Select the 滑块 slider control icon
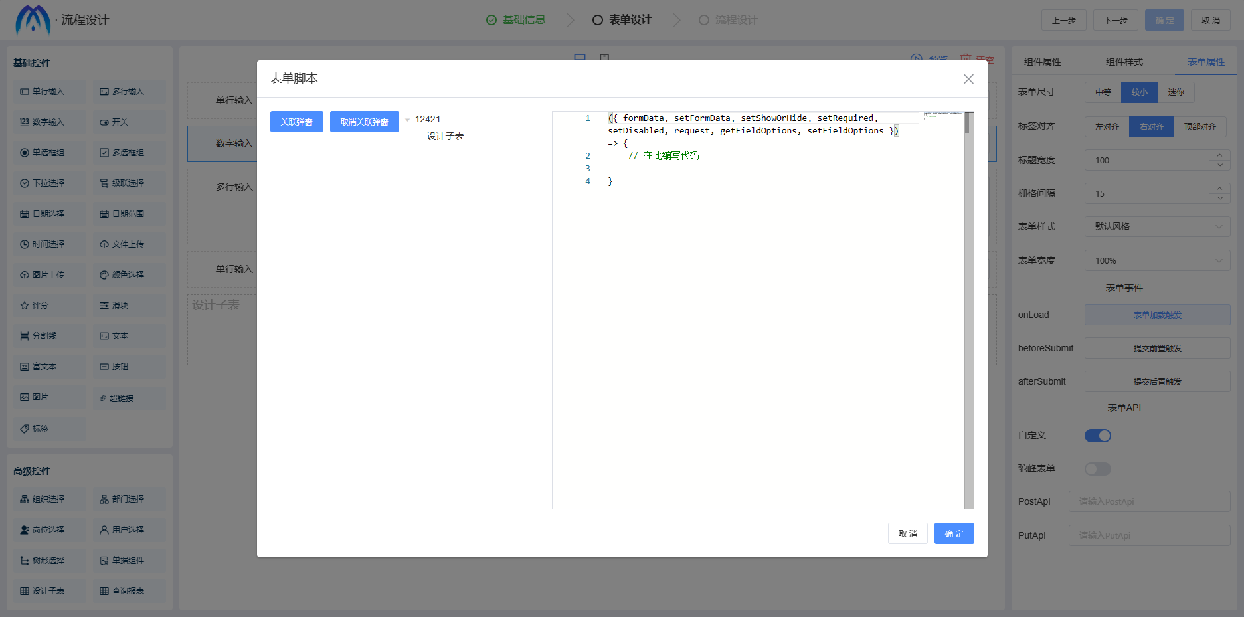 (x=104, y=306)
